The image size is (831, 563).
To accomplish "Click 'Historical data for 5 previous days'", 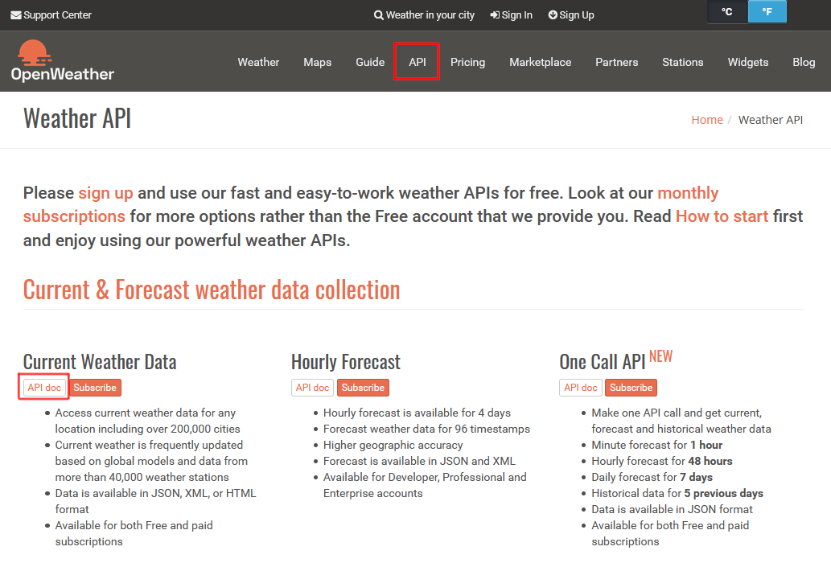I will tap(677, 493).
